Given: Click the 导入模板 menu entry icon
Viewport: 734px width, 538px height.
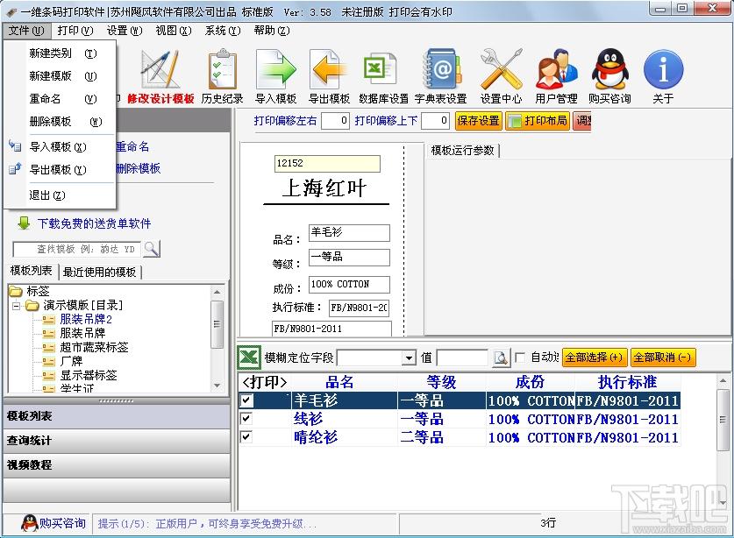Looking at the screenshot, I should point(15,146).
